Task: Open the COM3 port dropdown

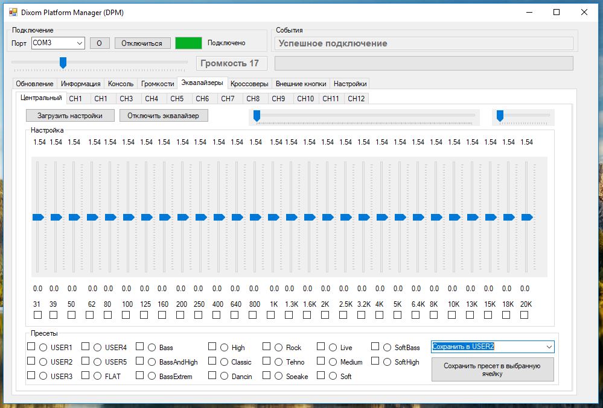Action: click(80, 43)
